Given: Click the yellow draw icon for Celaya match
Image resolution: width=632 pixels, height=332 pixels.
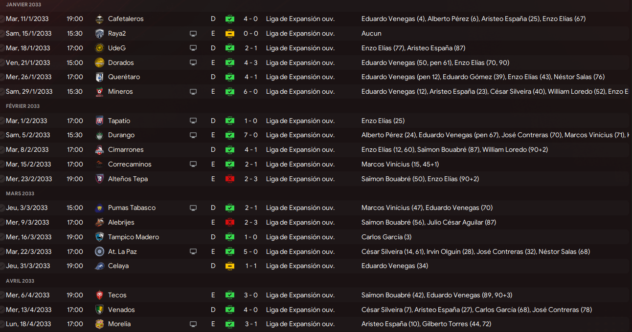Looking at the screenshot, I should coord(230,266).
